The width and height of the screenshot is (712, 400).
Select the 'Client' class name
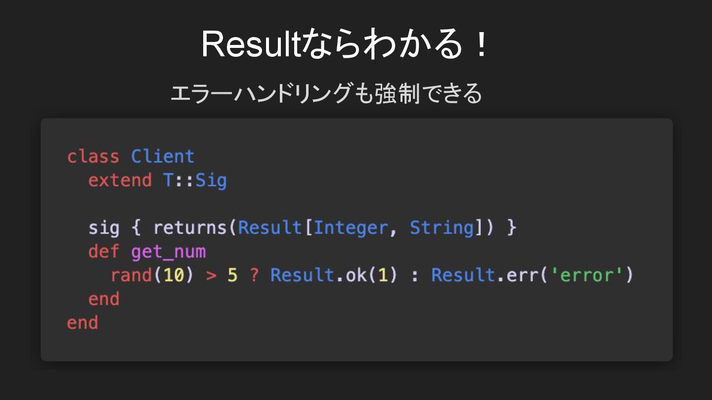tap(163, 156)
